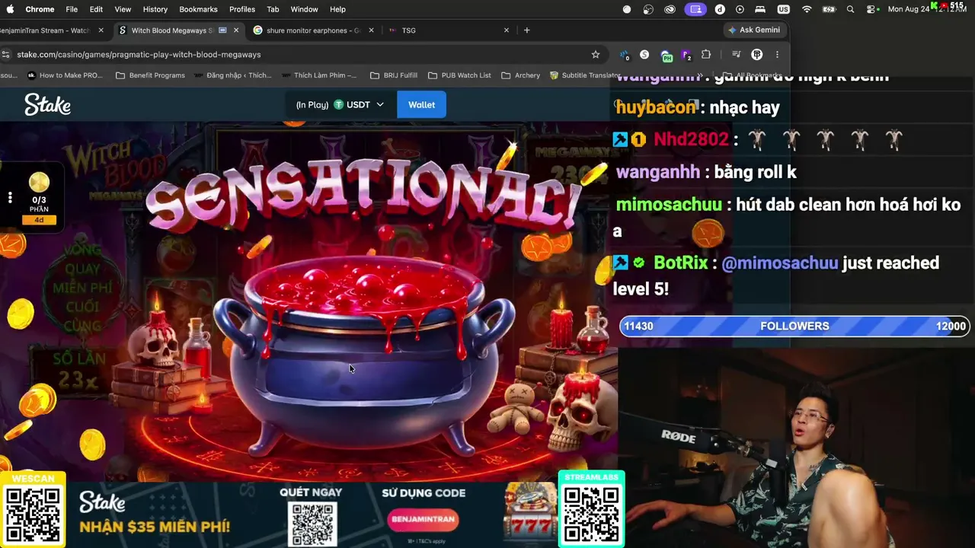Open the Control Center icon
Image resolution: width=975 pixels, height=548 pixels.
click(x=871, y=9)
